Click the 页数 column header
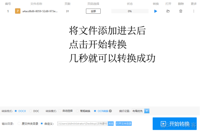 click(x=68, y=4)
